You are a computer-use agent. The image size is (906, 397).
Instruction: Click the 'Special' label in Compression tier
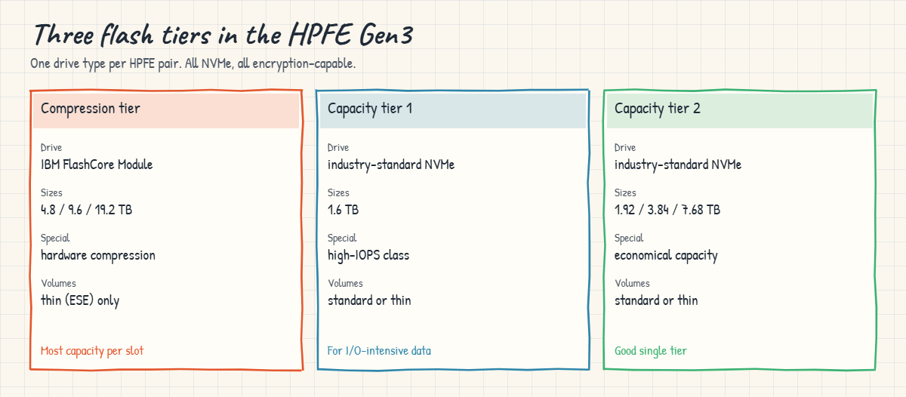click(x=55, y=239)
